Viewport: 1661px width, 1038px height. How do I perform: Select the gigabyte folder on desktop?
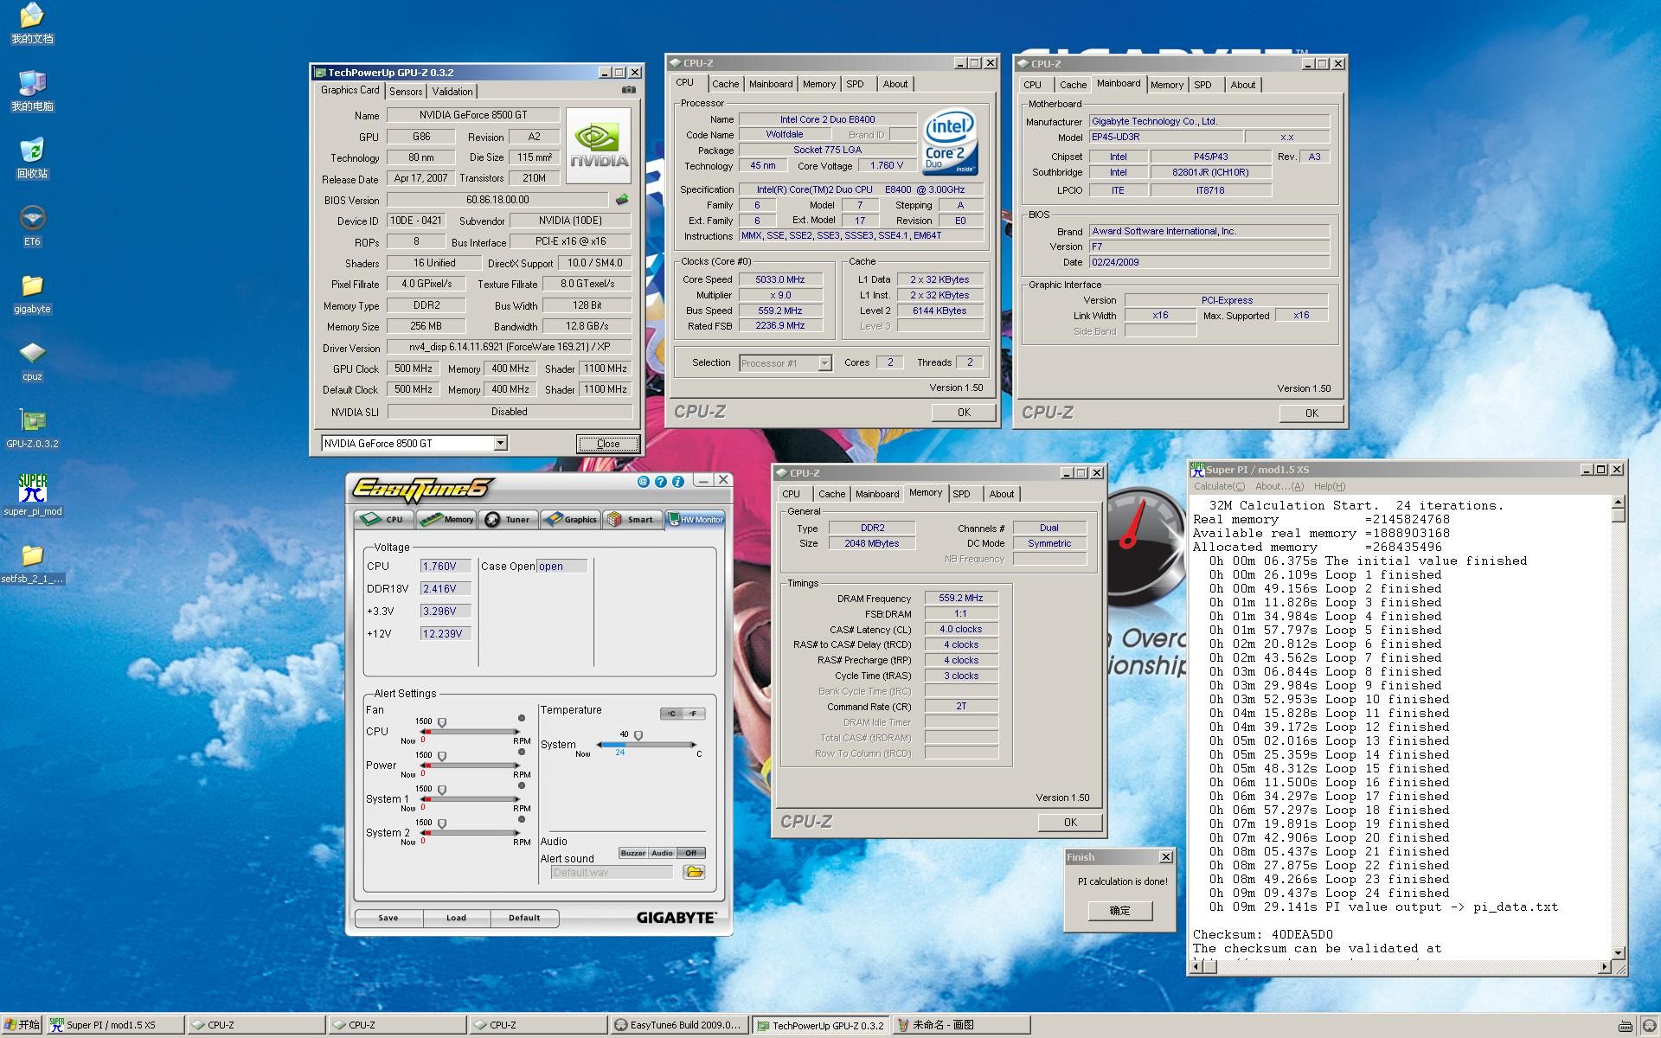(32, 293)
